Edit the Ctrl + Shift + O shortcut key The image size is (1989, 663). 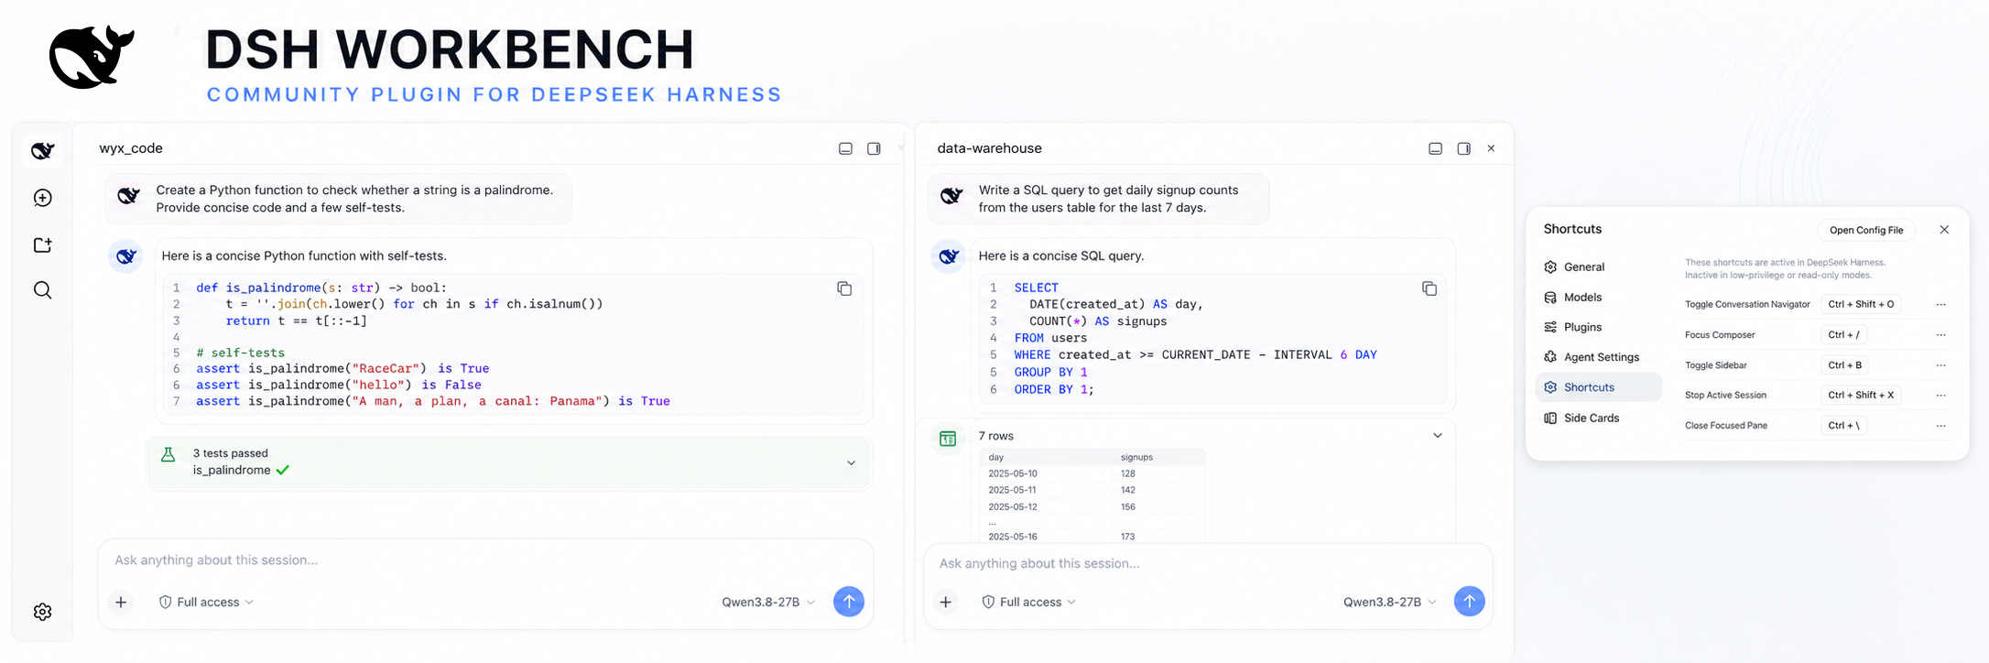1861,305
